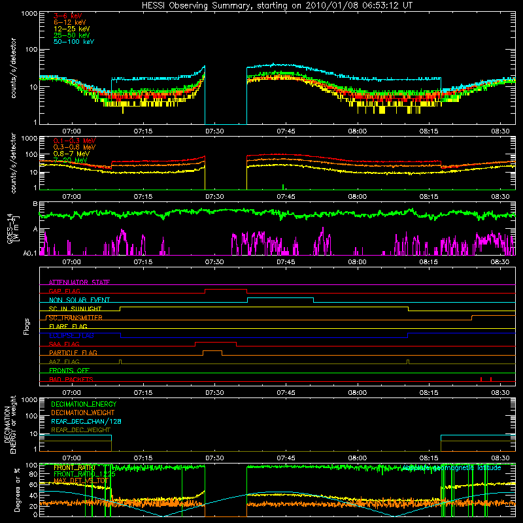Click the Flags vertical axis title
This screenshot has width=523, height=523.
pyautogui.click(x=27, y=326)
